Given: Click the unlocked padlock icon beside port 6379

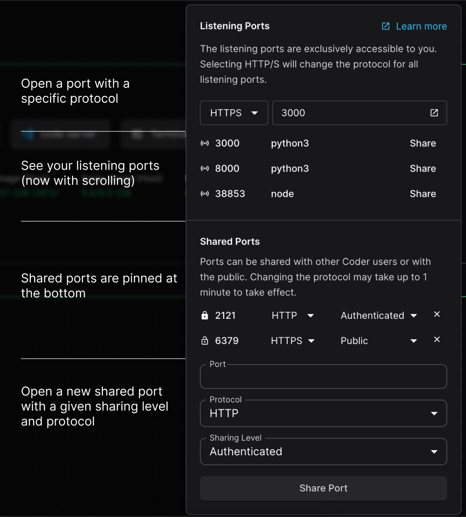Looking at the screenshot, I should [x=204, y=340].
